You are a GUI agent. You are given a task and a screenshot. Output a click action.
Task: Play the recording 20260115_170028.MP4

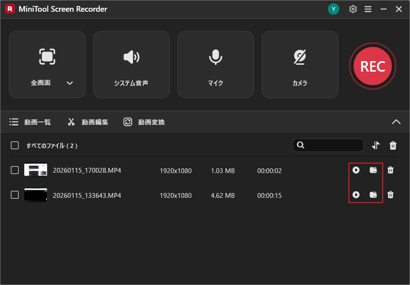click(356, 170)
